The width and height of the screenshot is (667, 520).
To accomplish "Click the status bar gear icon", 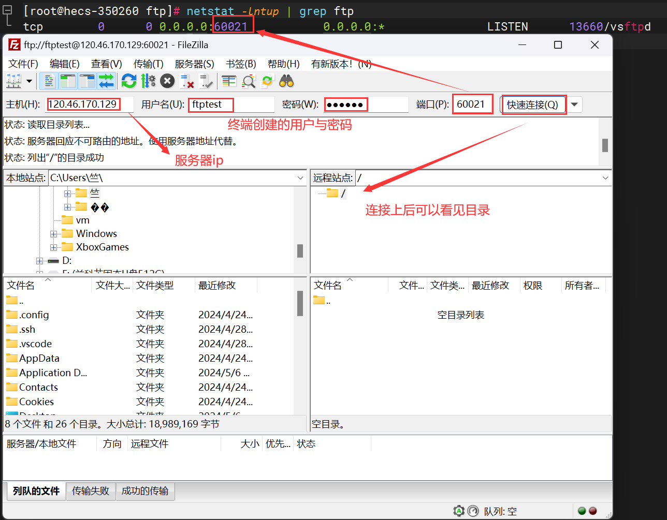I will click(x=459, y=511).
